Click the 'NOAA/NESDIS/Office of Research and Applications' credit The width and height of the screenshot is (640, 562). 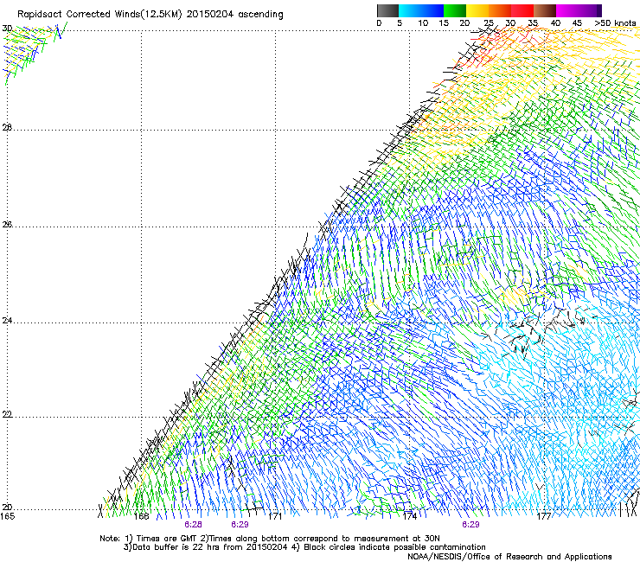point(509,557)
